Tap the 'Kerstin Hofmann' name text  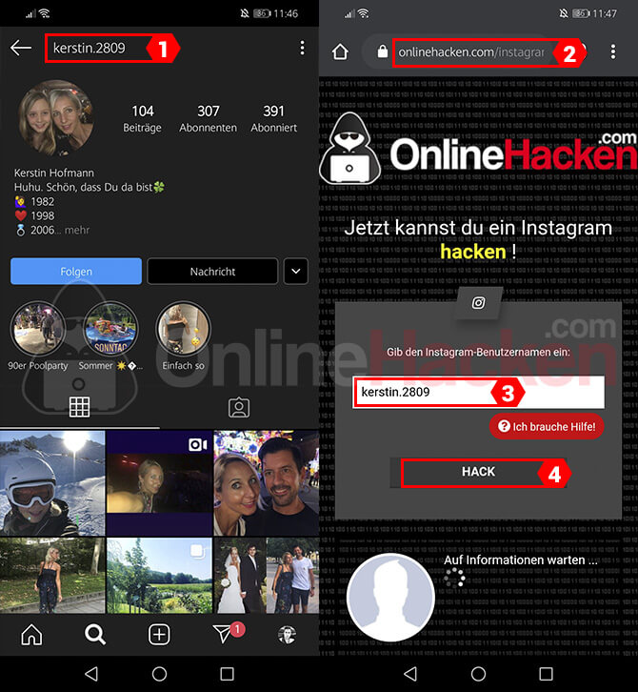(x=53, y=173)
